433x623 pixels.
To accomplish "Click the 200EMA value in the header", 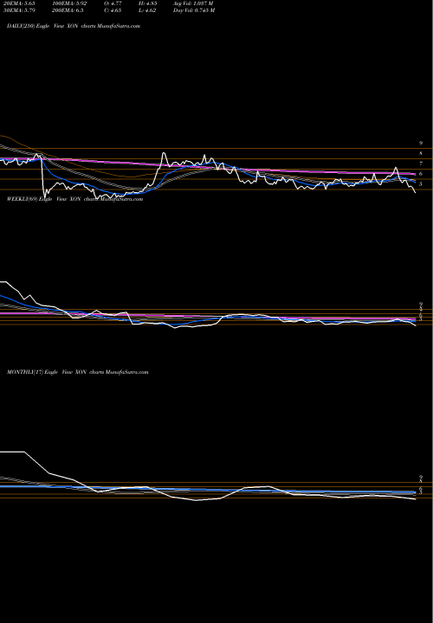I will click(68, 10).
